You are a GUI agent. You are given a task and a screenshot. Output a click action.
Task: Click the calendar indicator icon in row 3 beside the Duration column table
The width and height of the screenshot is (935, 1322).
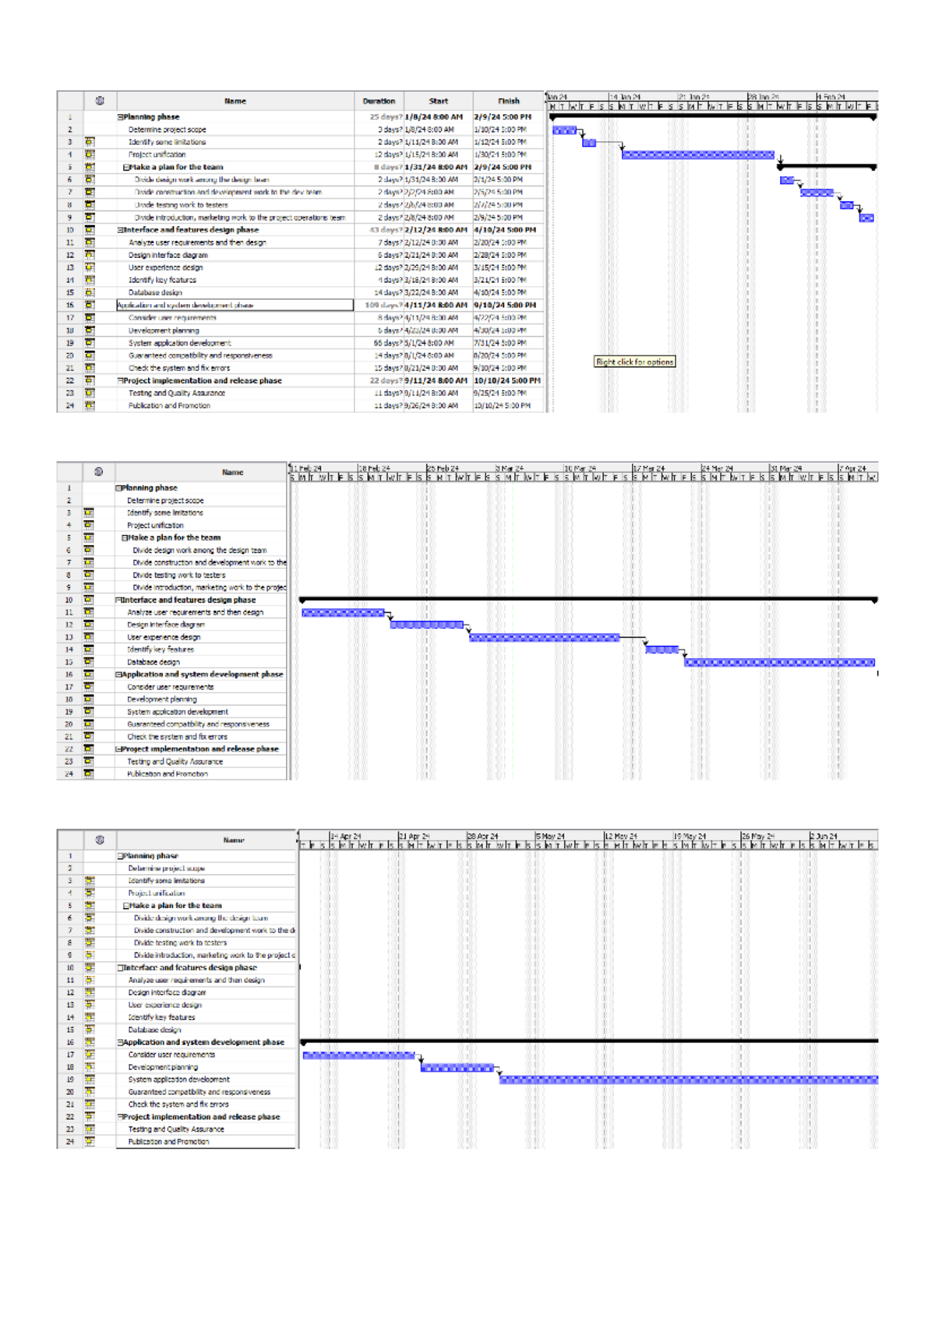coord(89,142)
